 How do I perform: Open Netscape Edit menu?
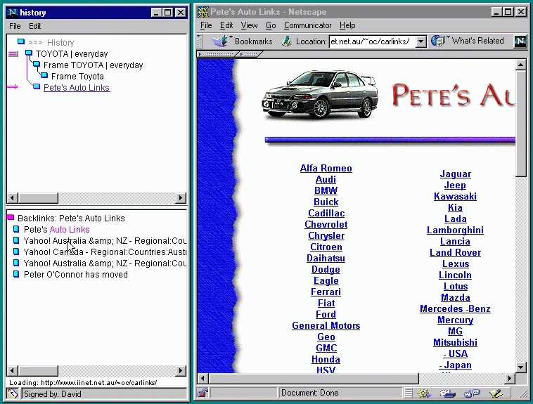(226, 25)
